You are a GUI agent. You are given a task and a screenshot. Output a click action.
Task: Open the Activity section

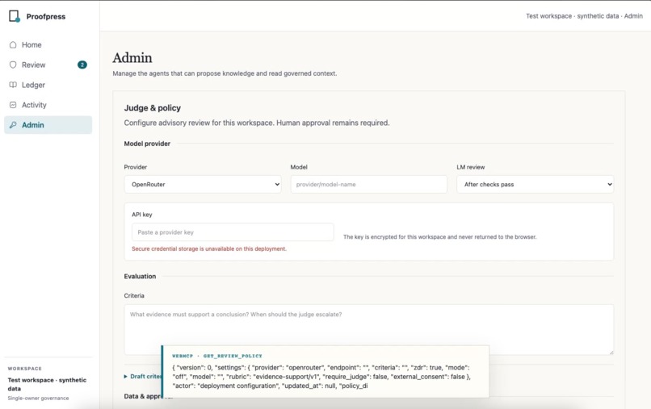48,105
